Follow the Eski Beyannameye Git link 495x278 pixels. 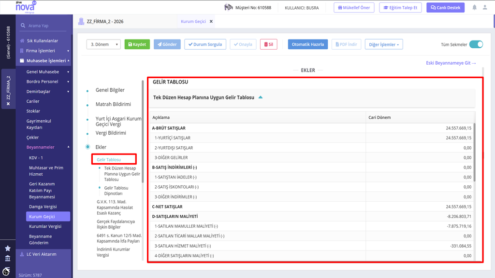[x=451, y=63]
